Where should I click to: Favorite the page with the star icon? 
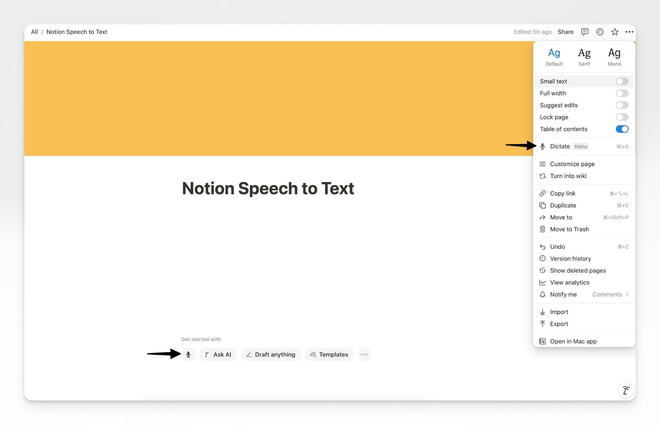pos(614,32)
